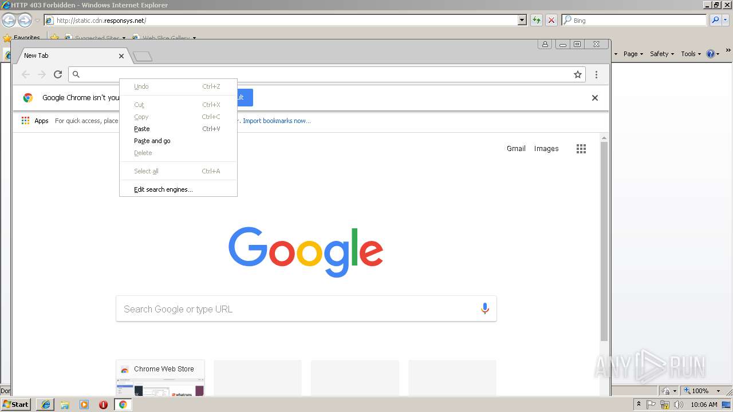Click IE's forward arrow button
This screenshot has height=412, width=733.
(x=25, y=21)
